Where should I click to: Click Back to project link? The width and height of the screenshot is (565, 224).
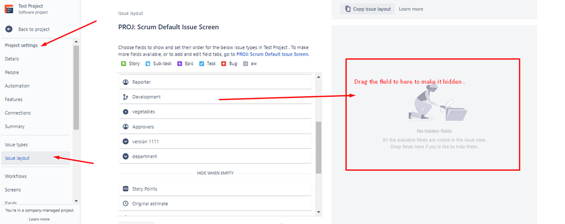click(x=34, y=29)
